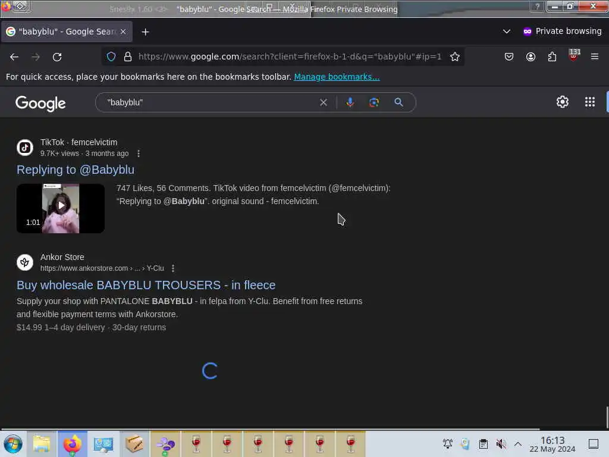The image size is (609, 457).
Task: Go to Google home via the logo
Action: (x=40, y=104)
